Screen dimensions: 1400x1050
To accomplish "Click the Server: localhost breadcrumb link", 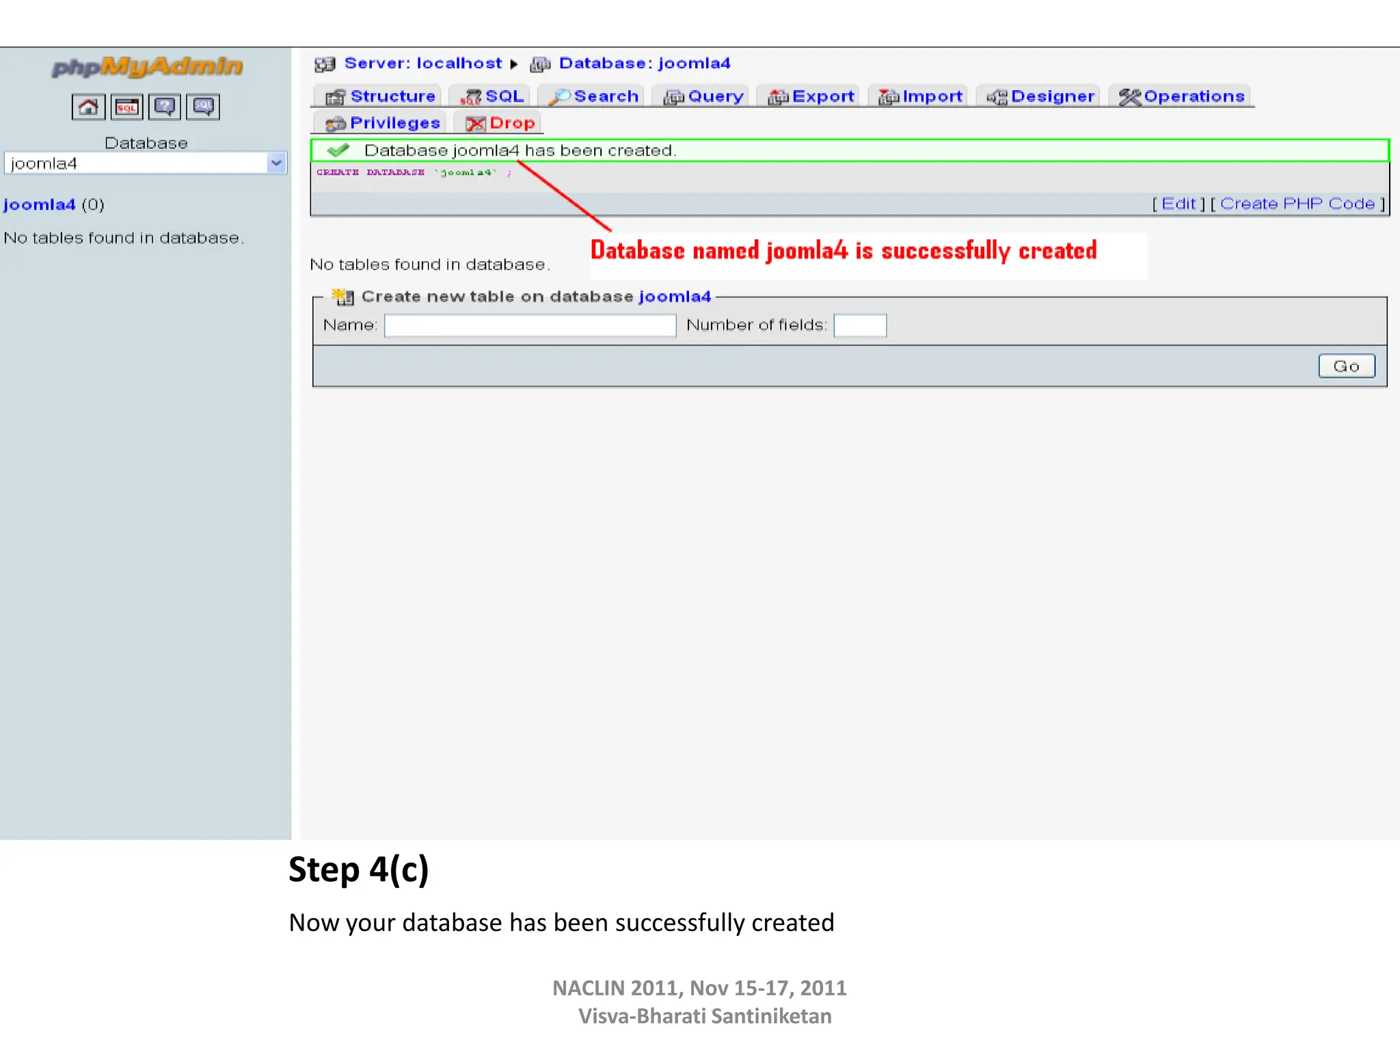I will tap(423, 64).
